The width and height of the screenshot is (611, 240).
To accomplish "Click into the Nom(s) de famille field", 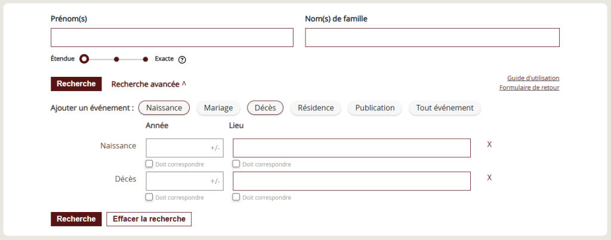I will pyautogui.click(x=432, y=38).
